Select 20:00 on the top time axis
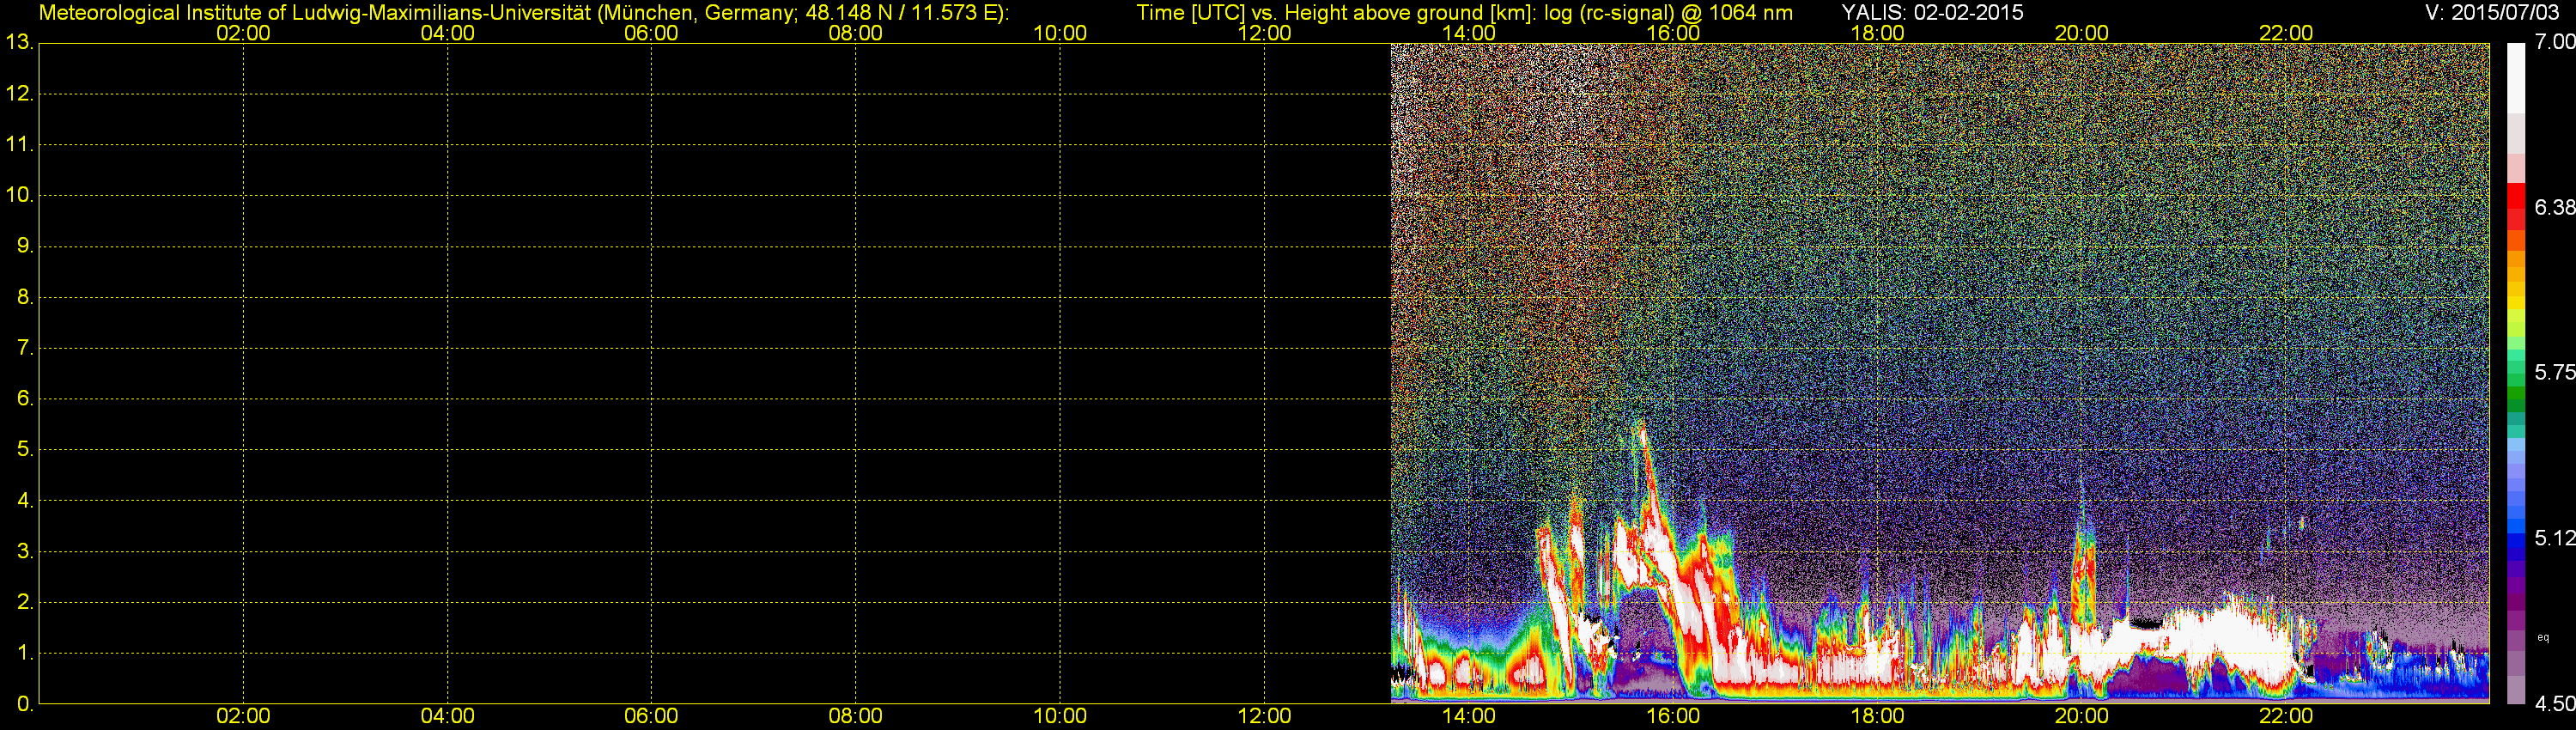The image size is (2576, 730). (2081, 33)
